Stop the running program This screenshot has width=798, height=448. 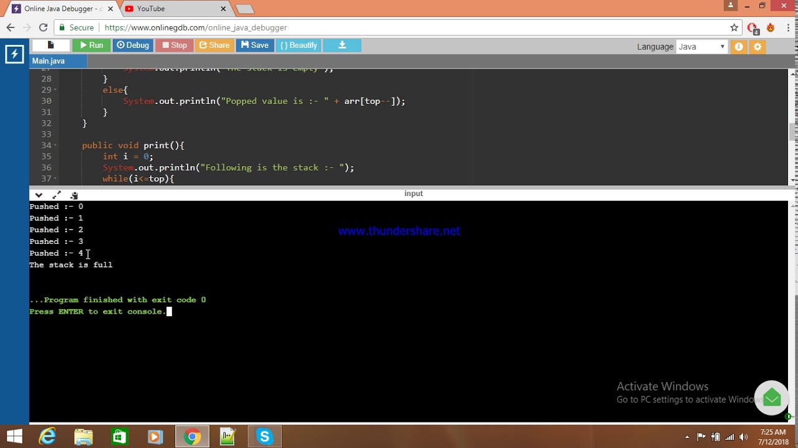click(x=174, y=45)
